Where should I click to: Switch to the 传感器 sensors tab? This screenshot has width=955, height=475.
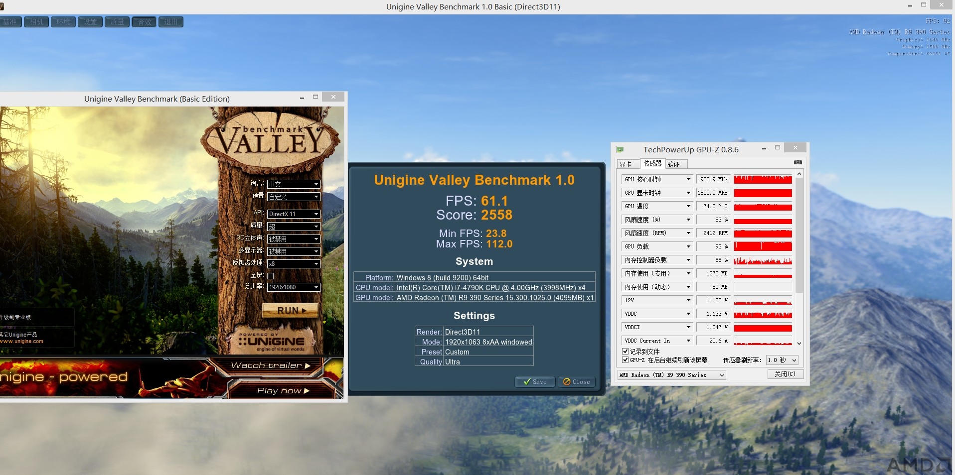tap(652, 163)
